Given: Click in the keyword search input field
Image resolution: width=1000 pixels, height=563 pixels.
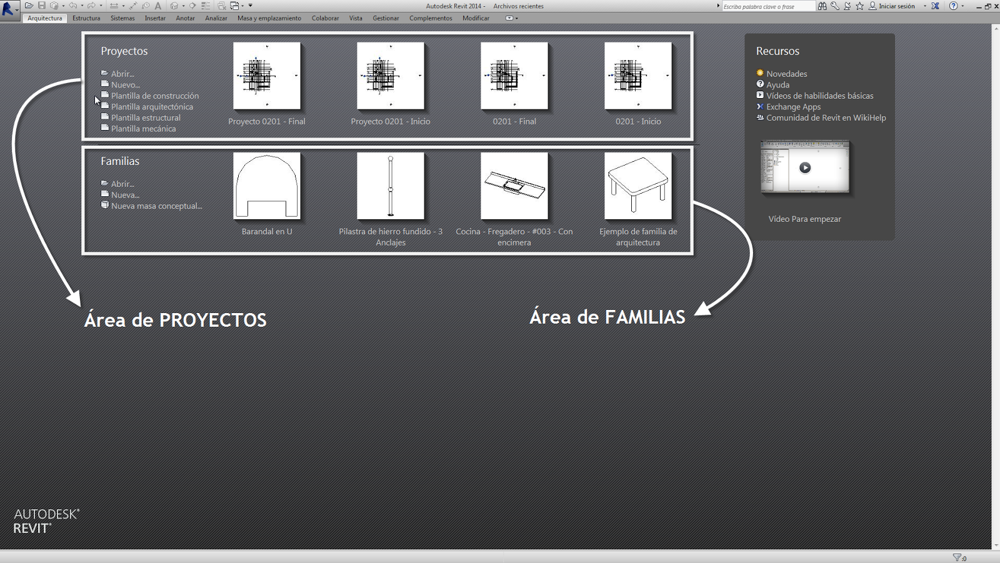Looking at the screenshot, I should point(769,6).
